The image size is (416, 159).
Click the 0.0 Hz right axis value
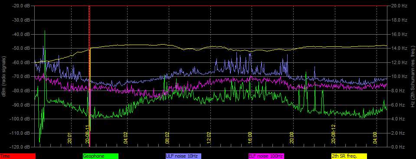point(398,147)
